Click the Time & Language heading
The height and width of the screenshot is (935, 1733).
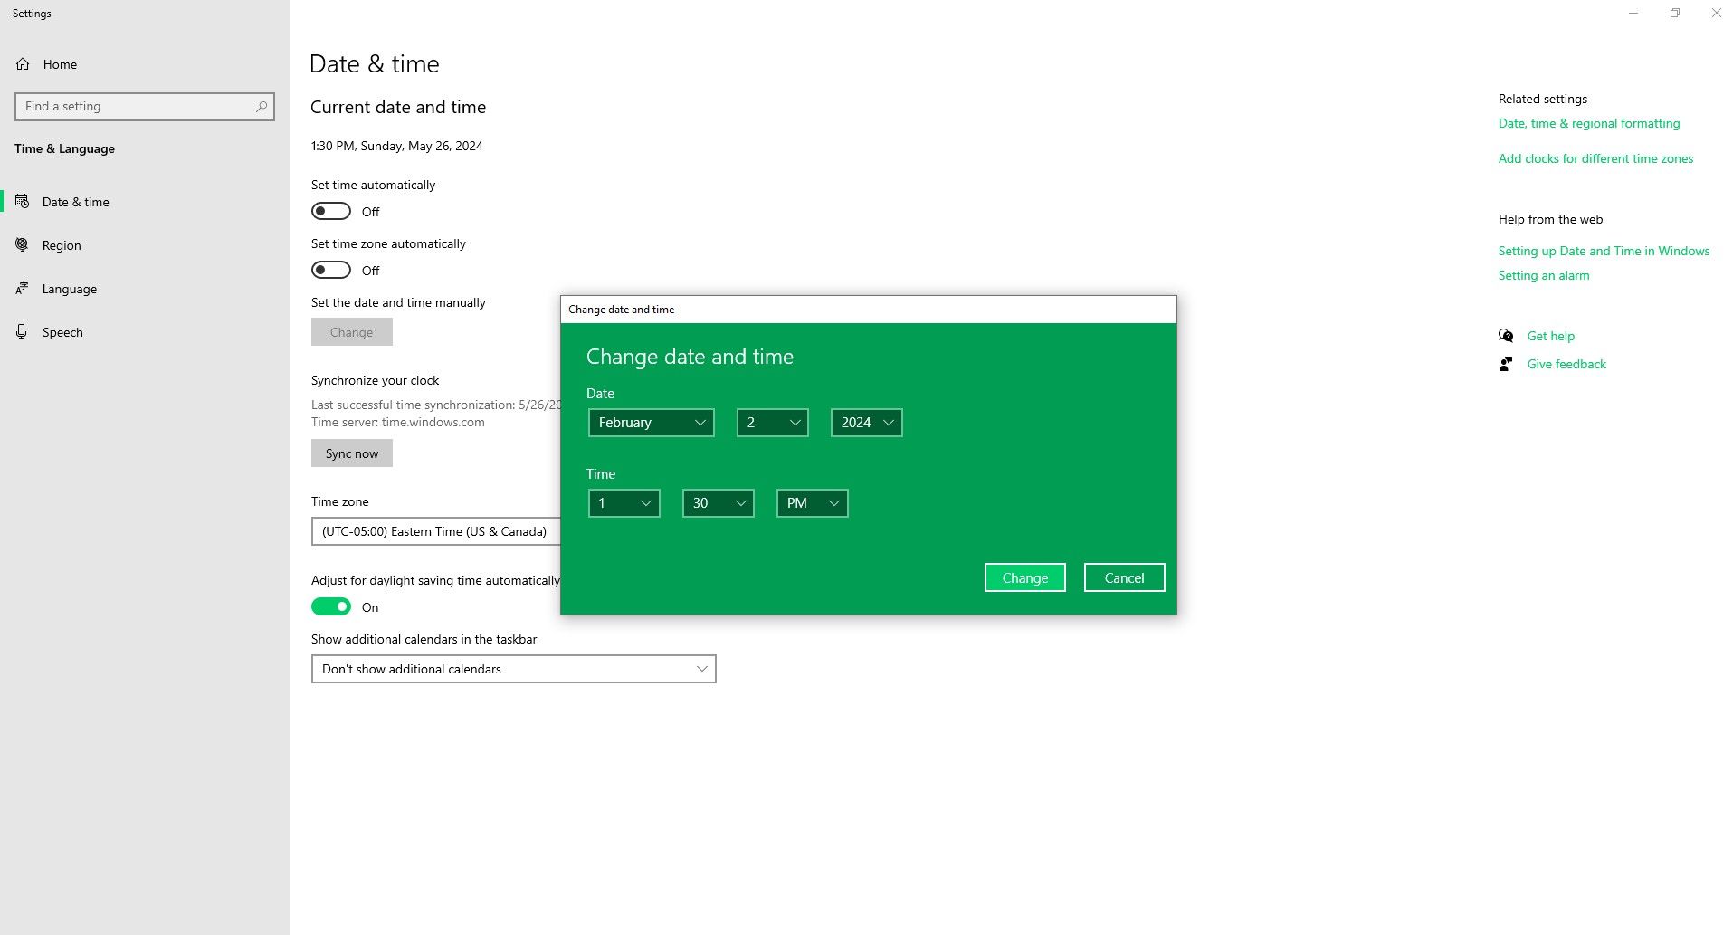(64, 148)
